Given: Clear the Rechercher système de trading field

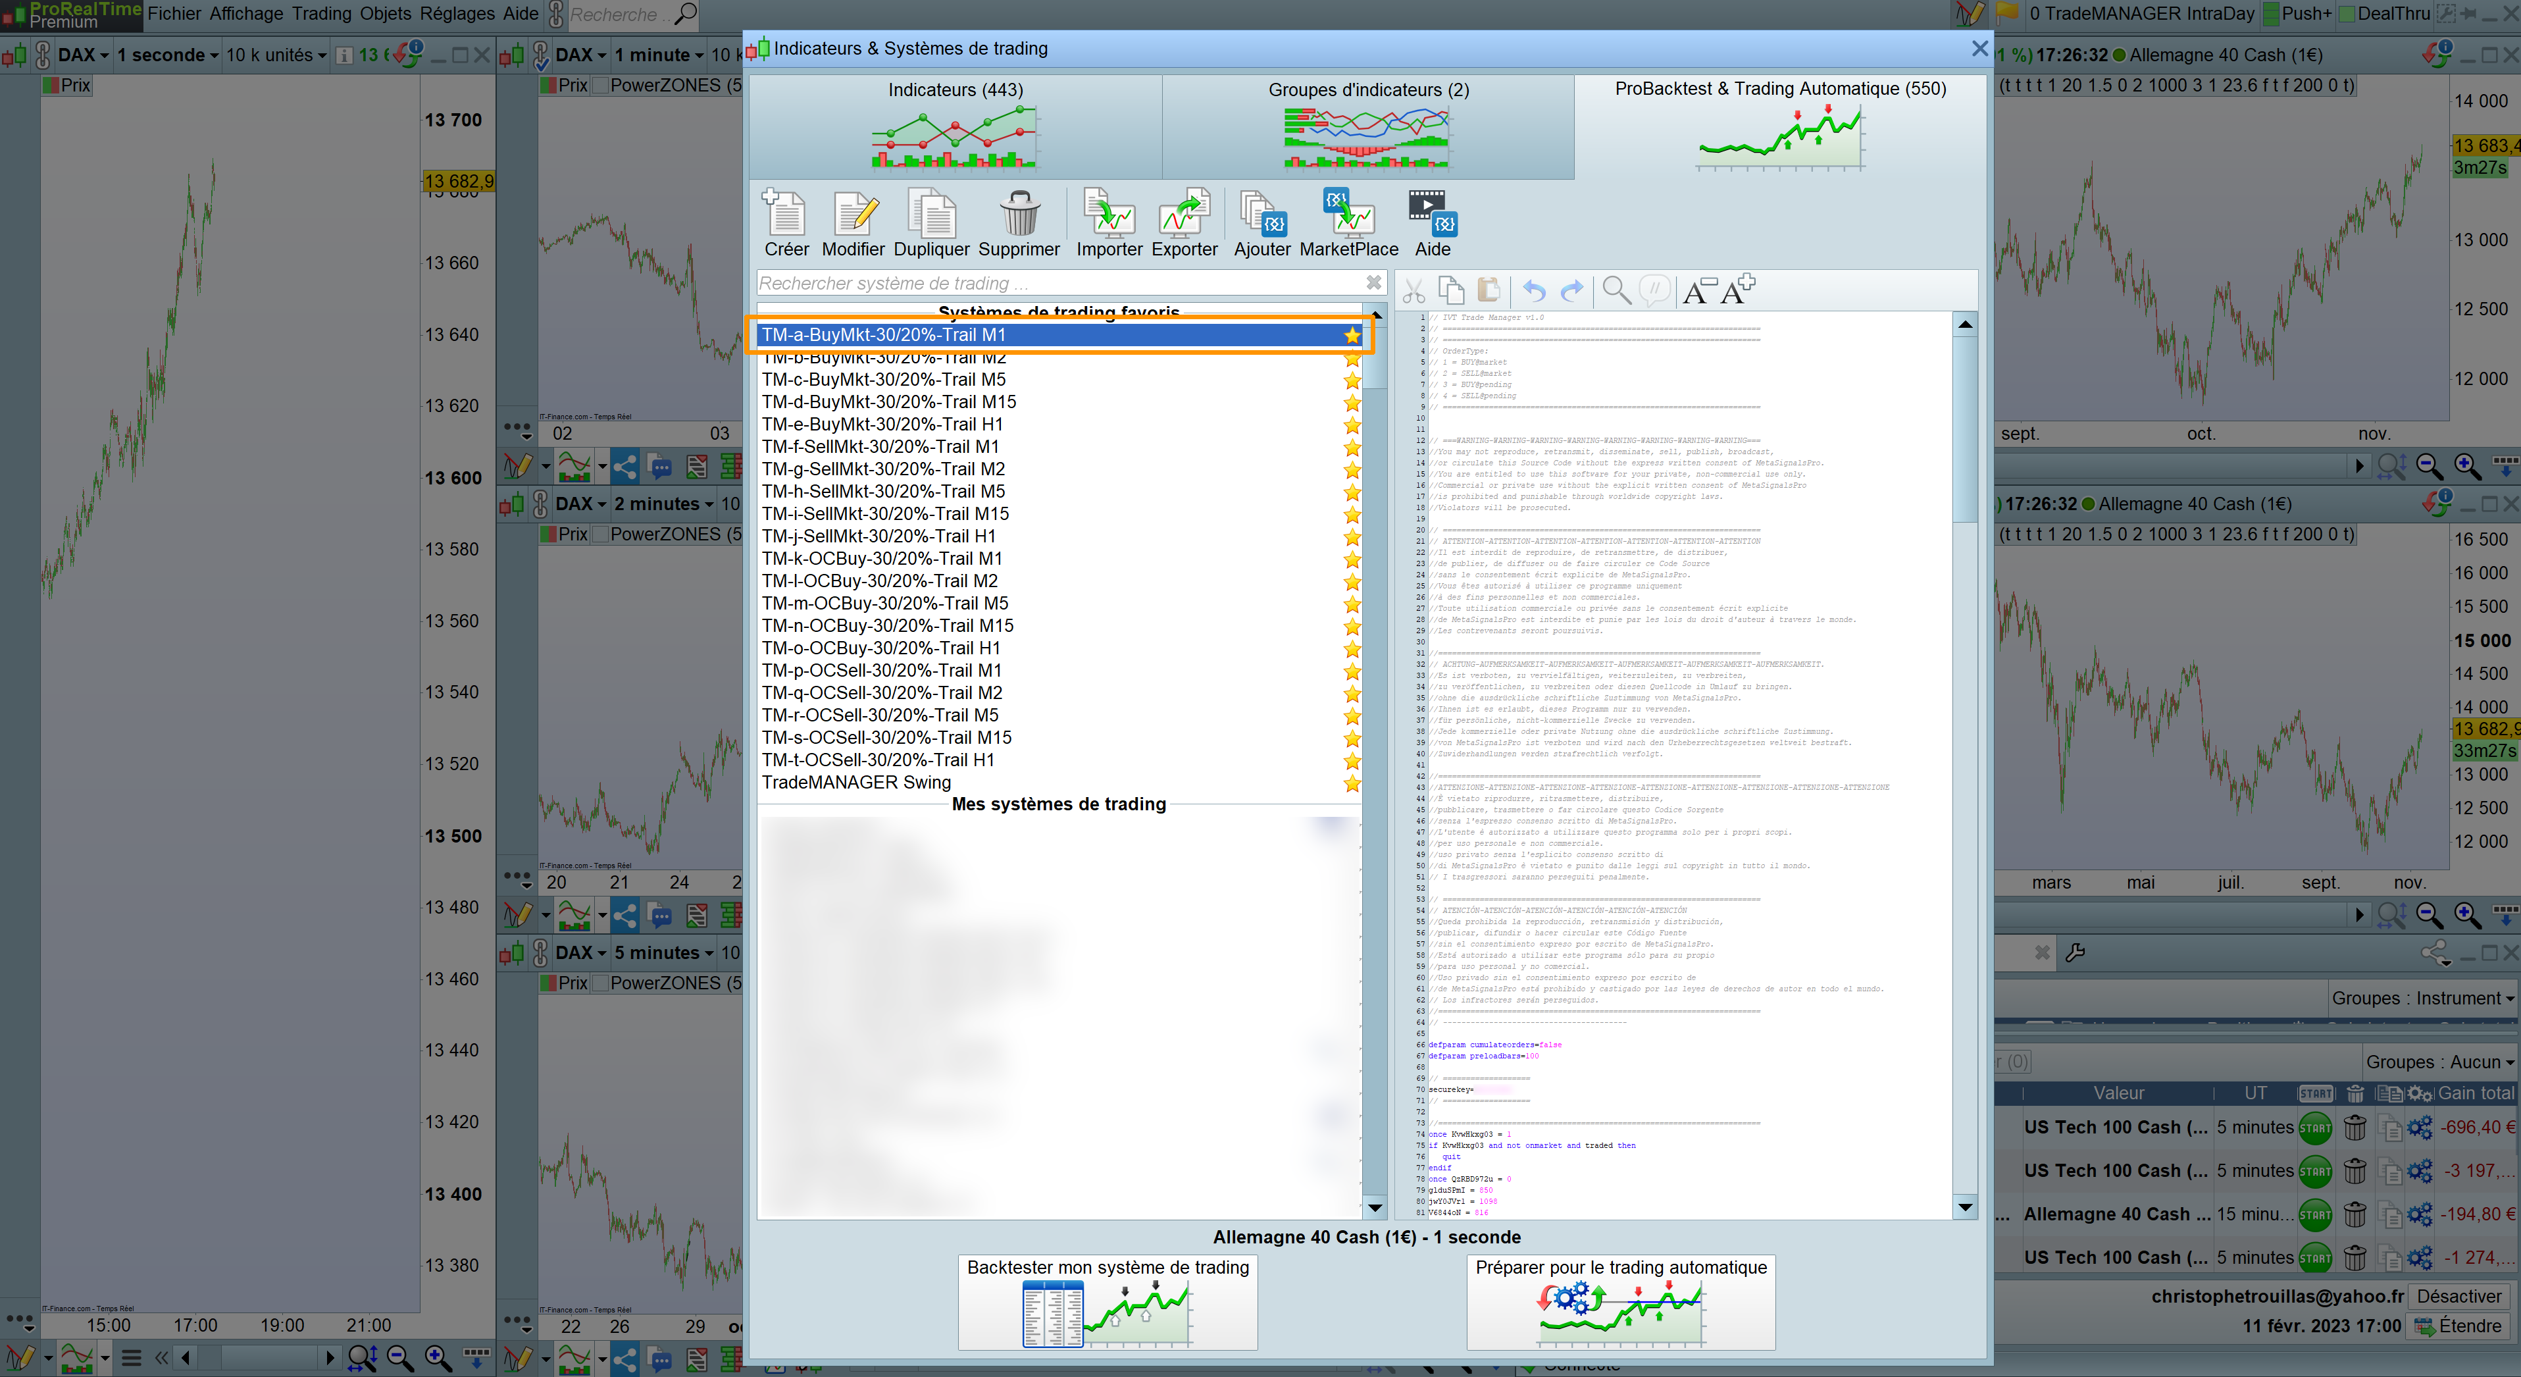Looking at the screenshot, I should tap(1374, 283).
